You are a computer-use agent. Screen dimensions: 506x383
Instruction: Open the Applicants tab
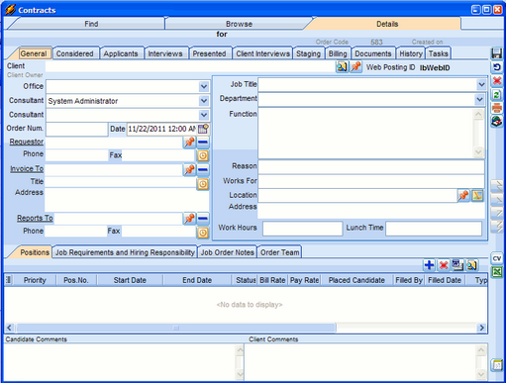[121, 53]
